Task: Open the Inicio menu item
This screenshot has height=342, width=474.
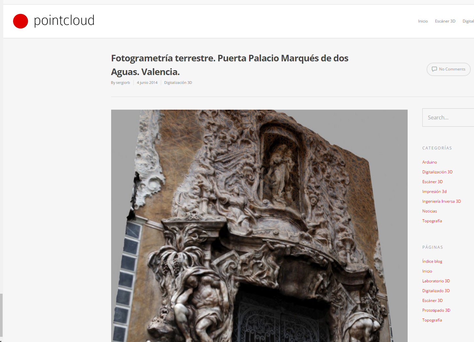Action: tap(423, 21)
